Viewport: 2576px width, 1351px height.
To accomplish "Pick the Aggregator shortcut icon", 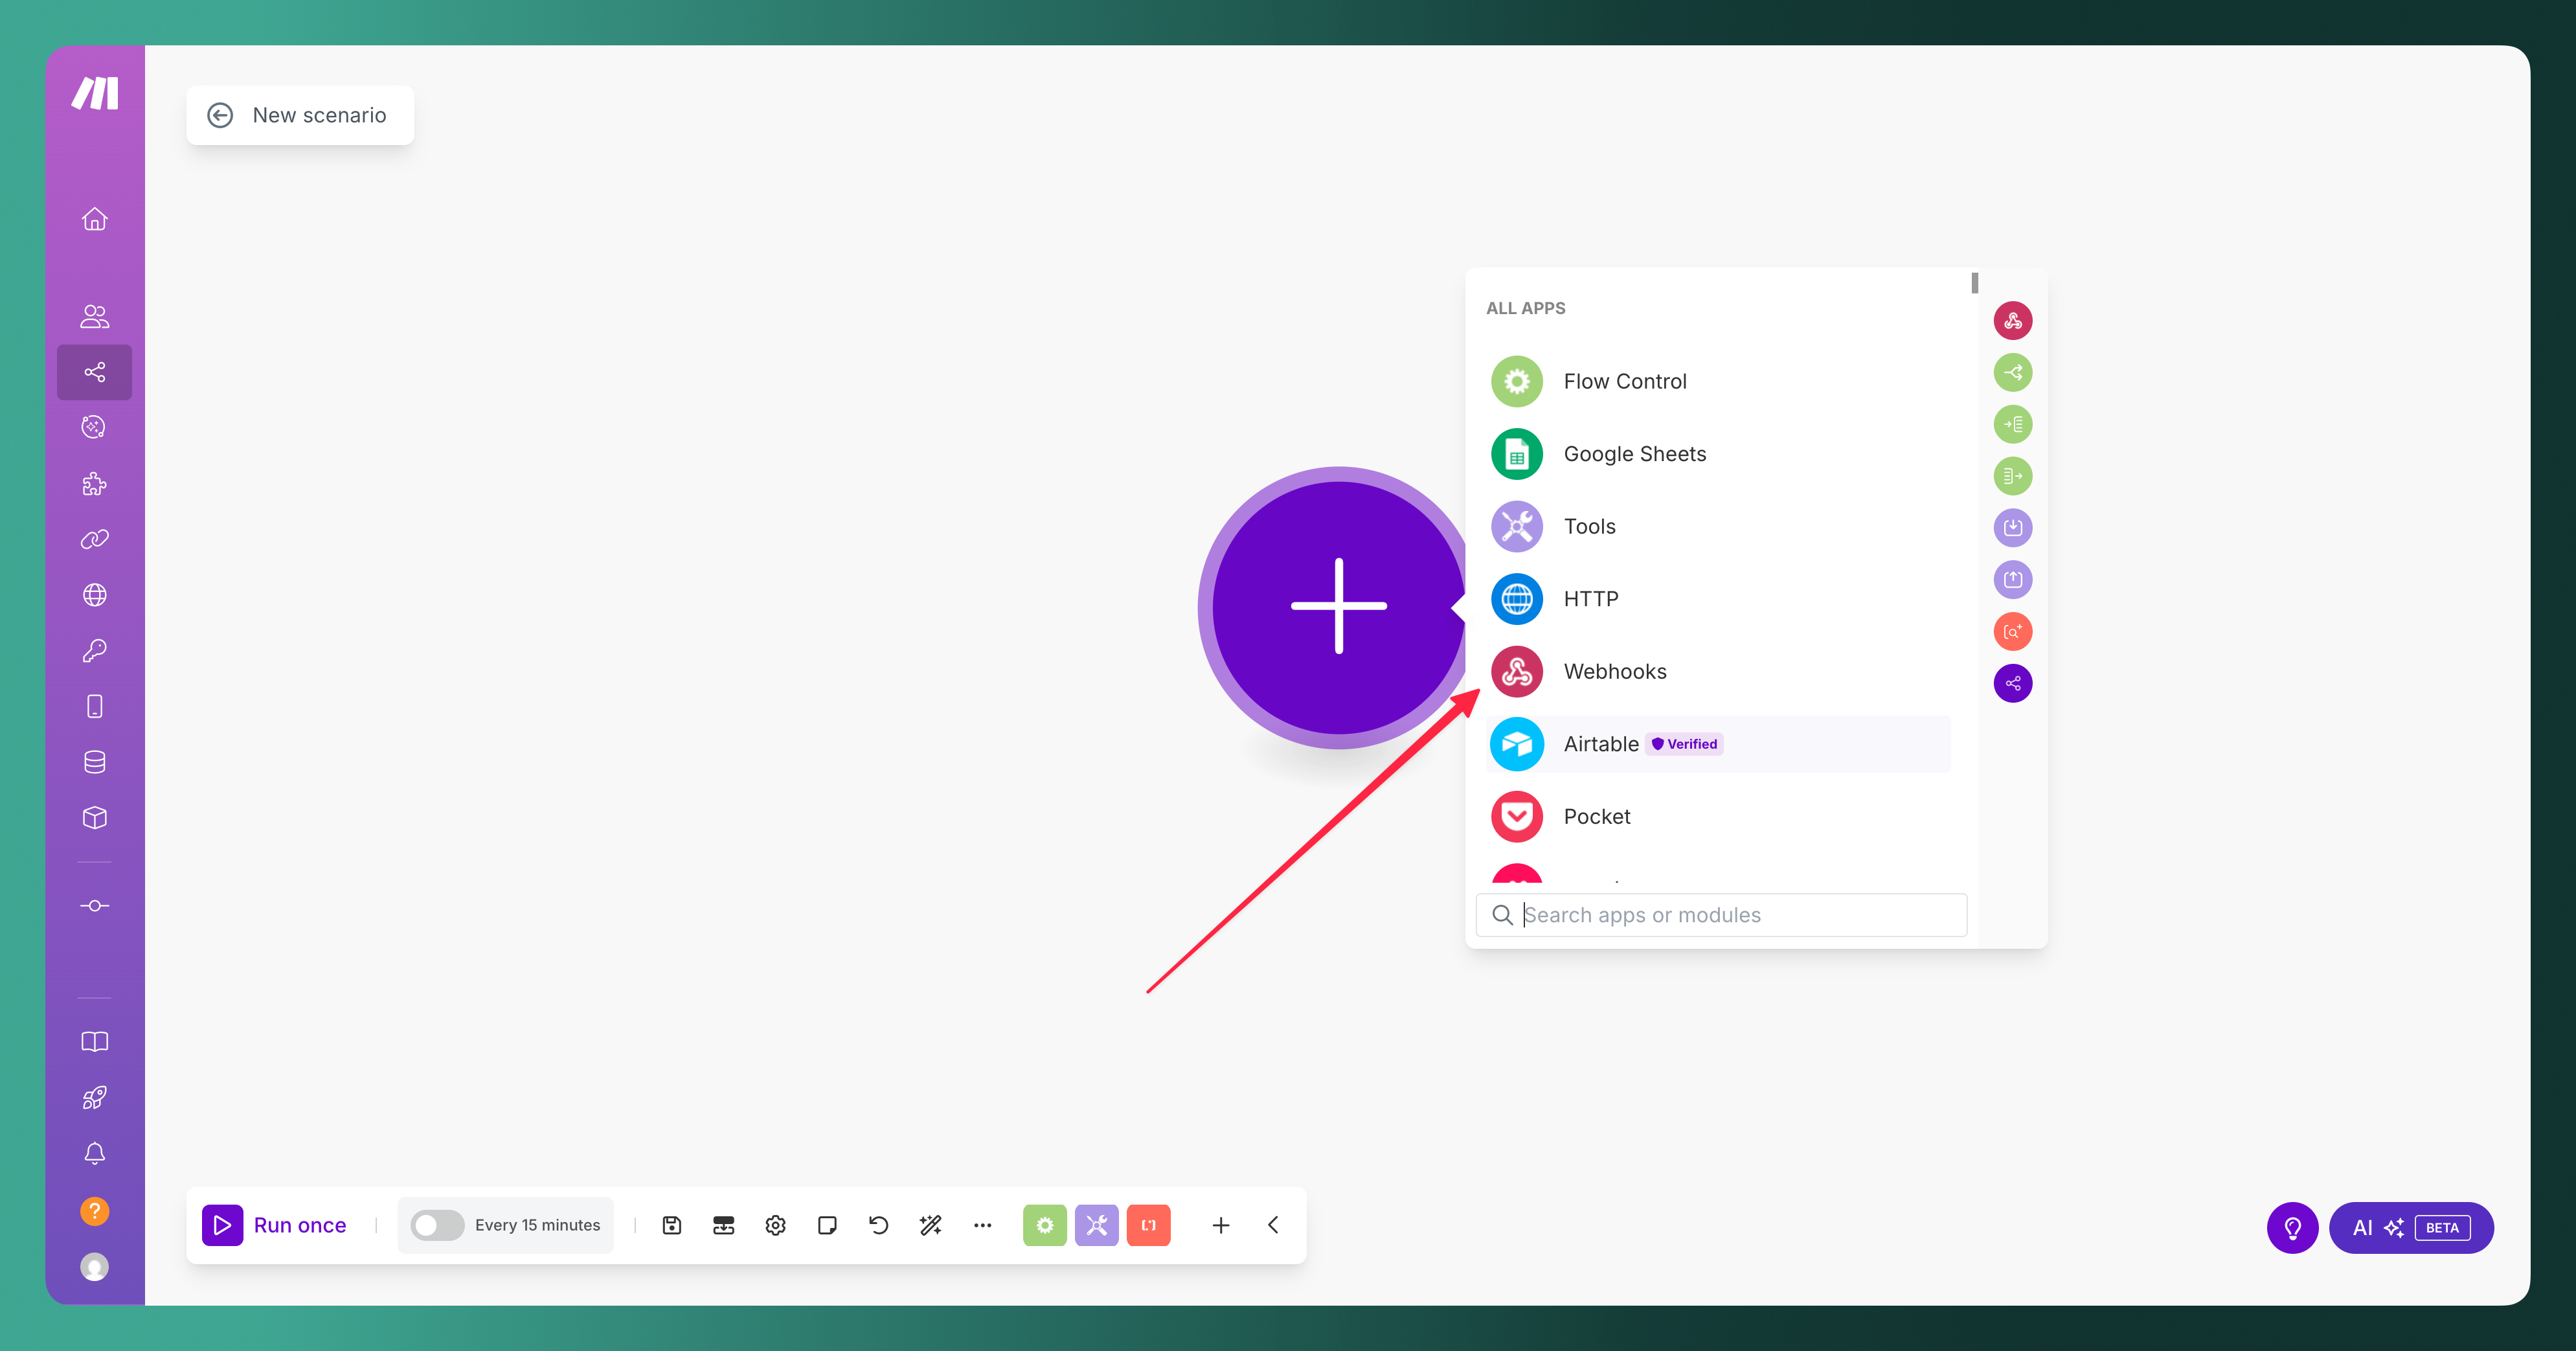I will pyautogui.click(x=2013, y=476).
